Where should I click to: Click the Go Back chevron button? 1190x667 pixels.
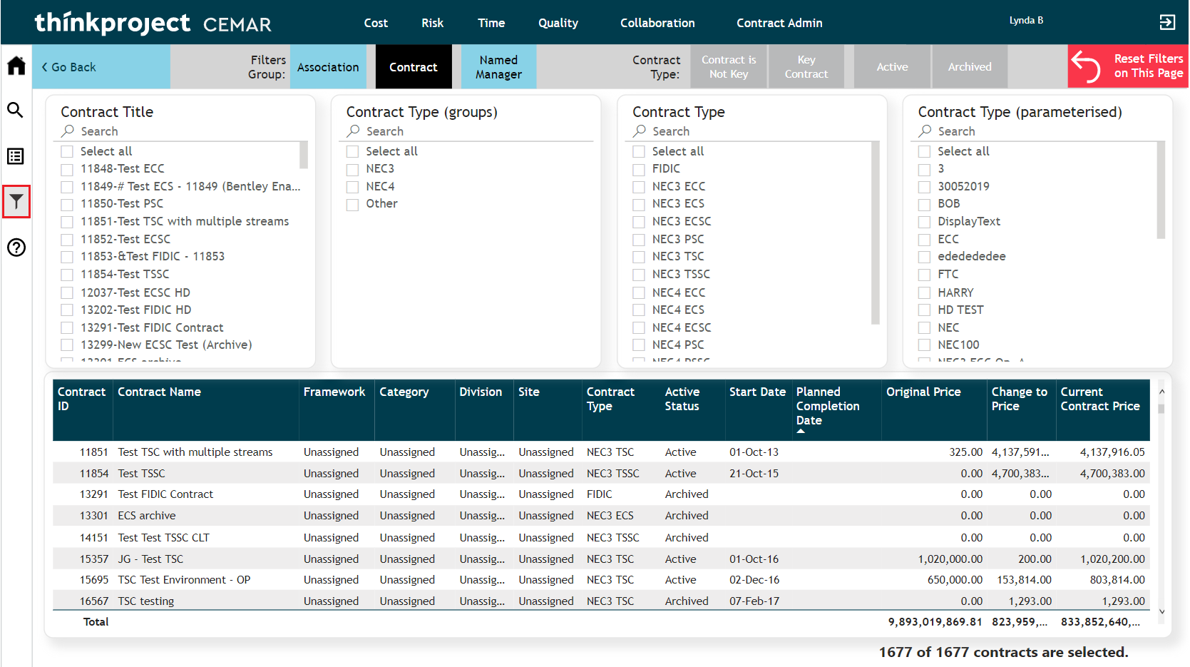pyautogui.click(x=69, y=67)
